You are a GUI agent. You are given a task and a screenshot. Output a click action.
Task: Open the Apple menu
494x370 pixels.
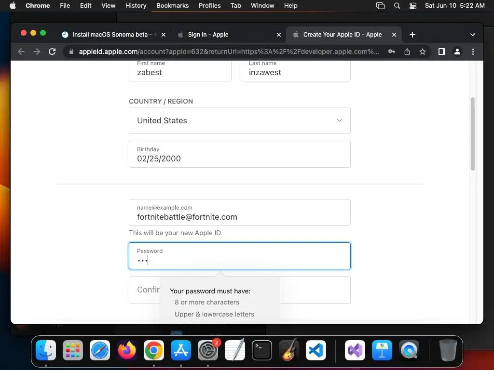click(13, 5)
